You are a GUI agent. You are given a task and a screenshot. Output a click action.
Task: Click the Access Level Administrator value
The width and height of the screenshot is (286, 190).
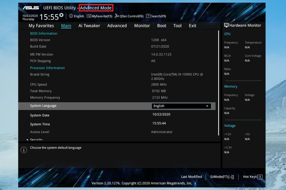(x=162, y=132)
